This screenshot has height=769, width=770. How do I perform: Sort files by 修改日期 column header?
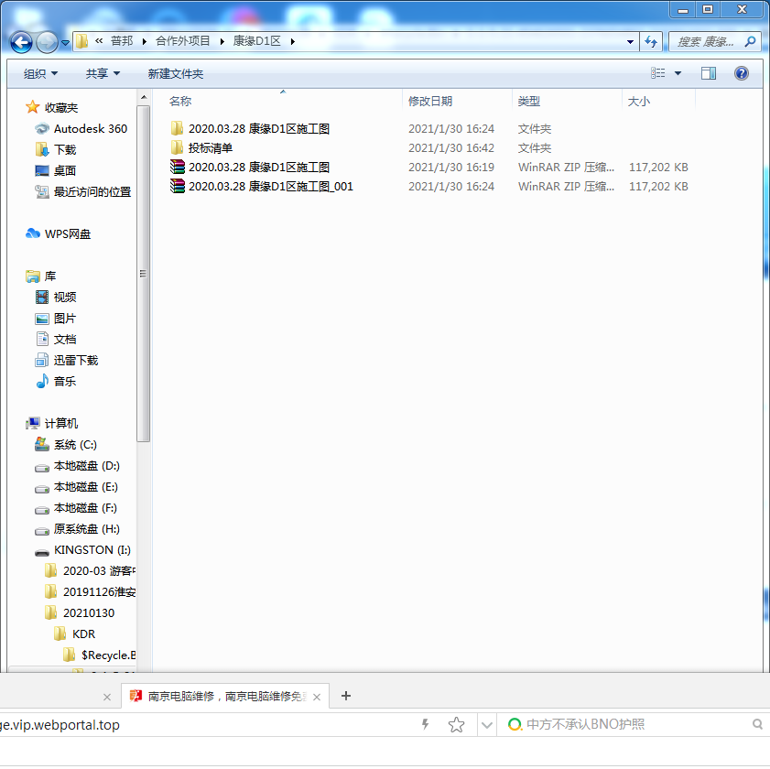click(430, 102)
